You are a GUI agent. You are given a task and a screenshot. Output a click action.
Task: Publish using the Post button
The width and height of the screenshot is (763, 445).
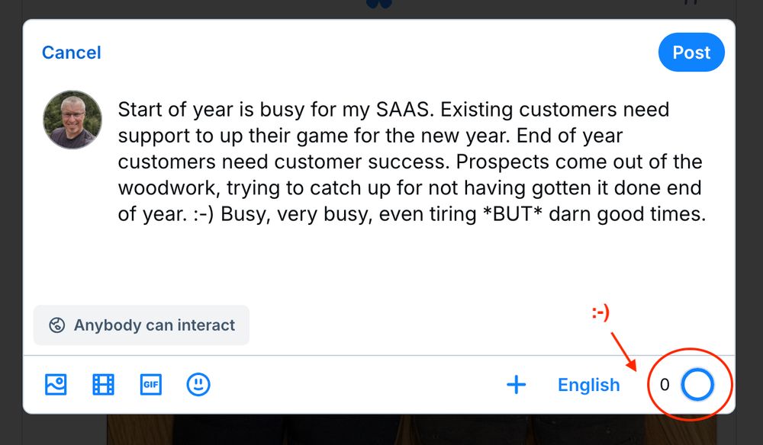(x=691, y=53)
